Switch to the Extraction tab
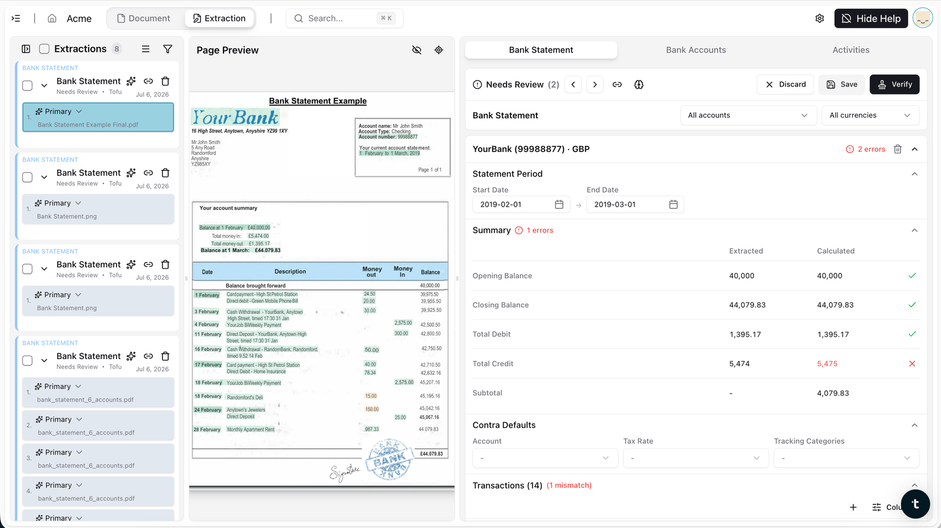941x528 pixels. click(x=219, y=18)
